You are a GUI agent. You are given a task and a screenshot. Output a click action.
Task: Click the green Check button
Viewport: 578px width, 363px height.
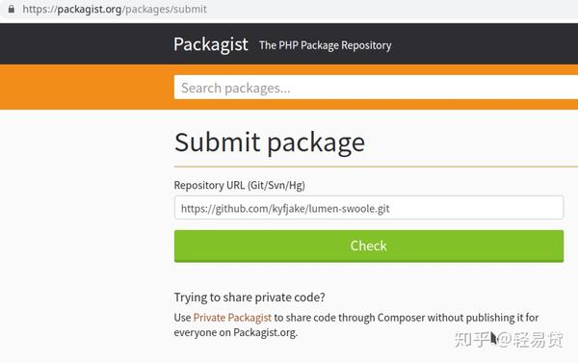pyautogui.click(x=369, y=246)
